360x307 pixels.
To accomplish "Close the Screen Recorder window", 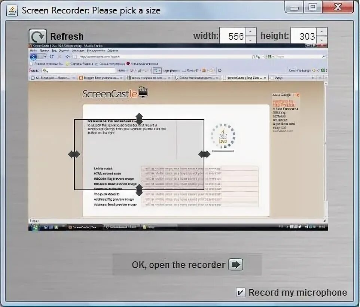I will pyautogui.click(x=338, y=7).
